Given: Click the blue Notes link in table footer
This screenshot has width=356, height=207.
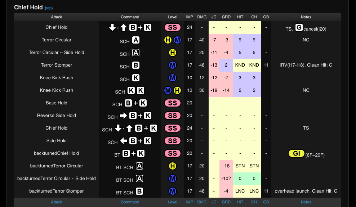Looking at the screenshot, I should (x=306, y=202).
